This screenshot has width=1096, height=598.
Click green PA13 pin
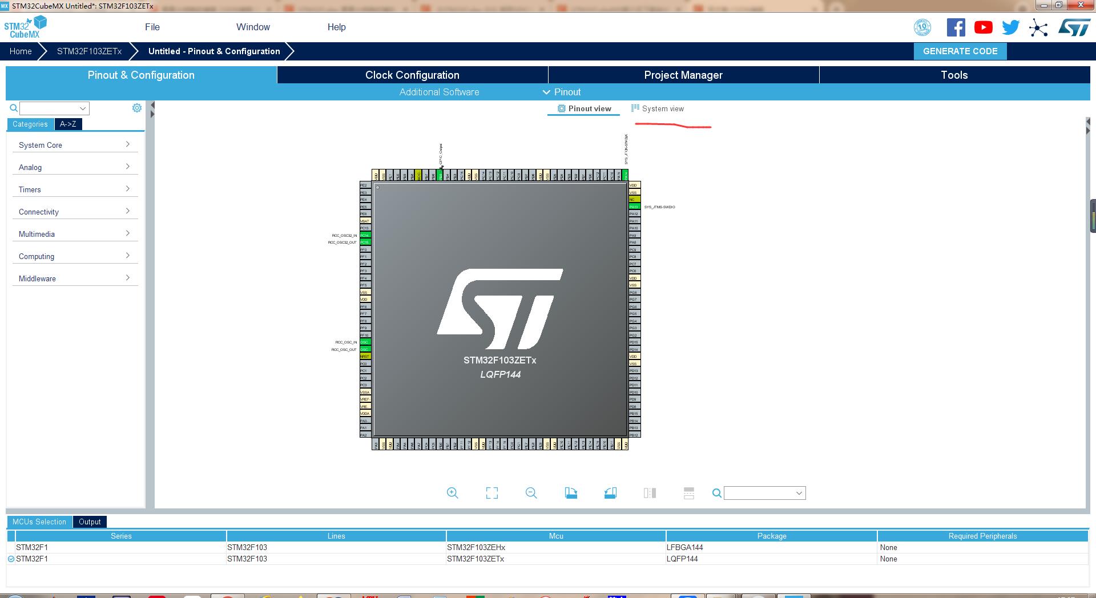[634, 207]
